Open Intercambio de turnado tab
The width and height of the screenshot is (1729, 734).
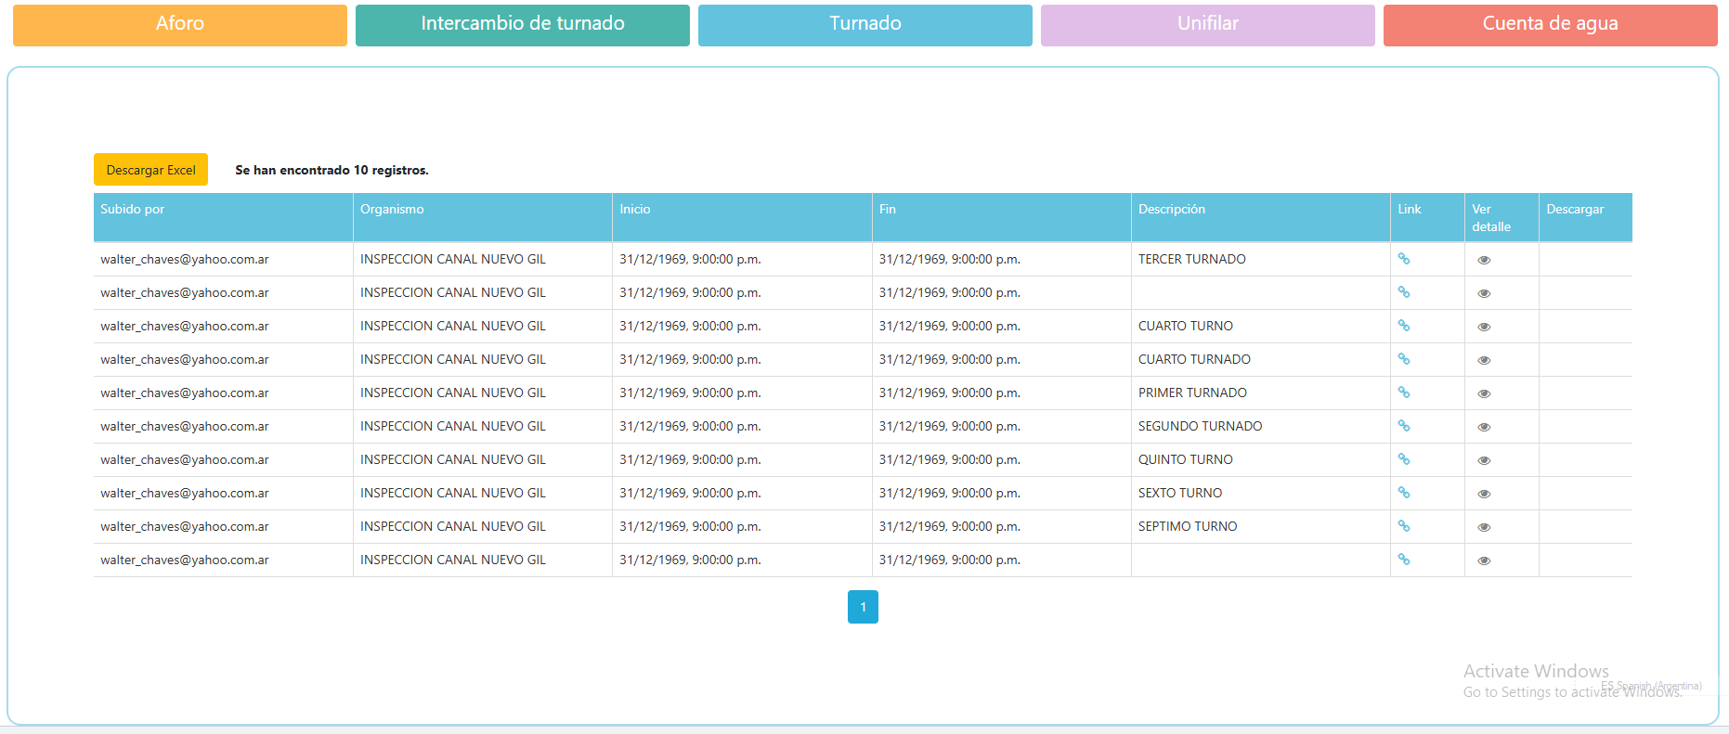click(522, 24)
